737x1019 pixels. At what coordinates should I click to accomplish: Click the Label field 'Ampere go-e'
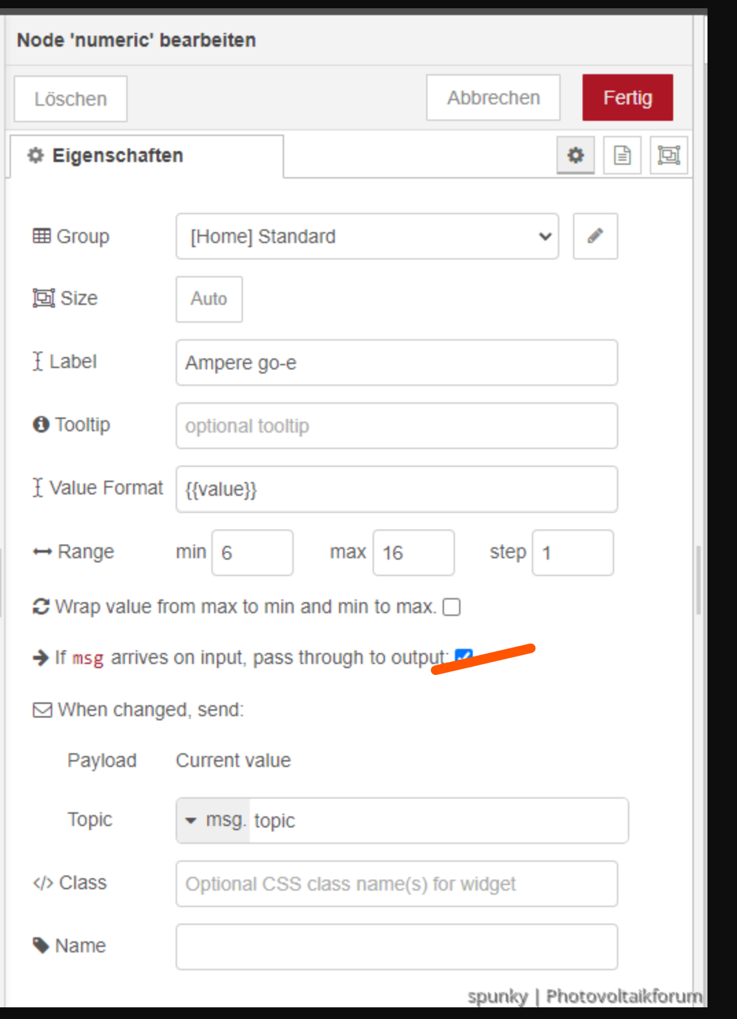[x=396, y=363]
